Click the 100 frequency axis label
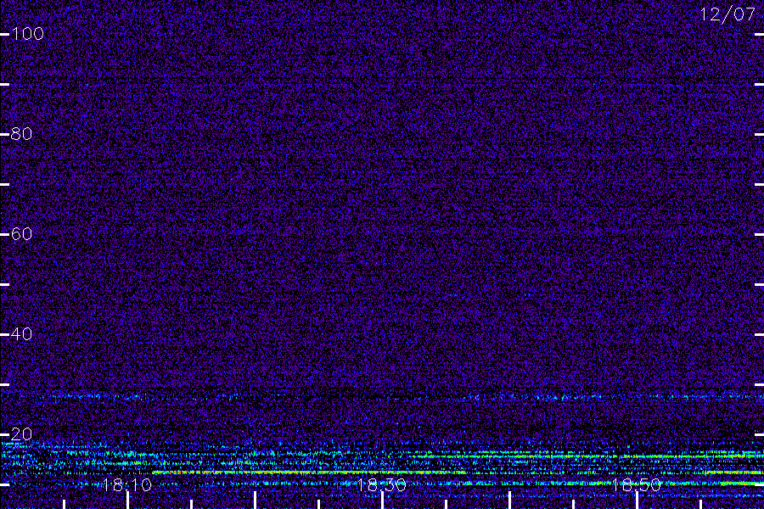This screenshot has width=764, height=509. [27, 34]
